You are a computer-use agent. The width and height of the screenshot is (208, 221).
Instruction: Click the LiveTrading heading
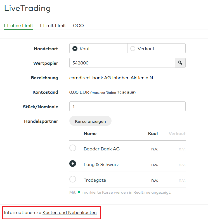(27, 8)
